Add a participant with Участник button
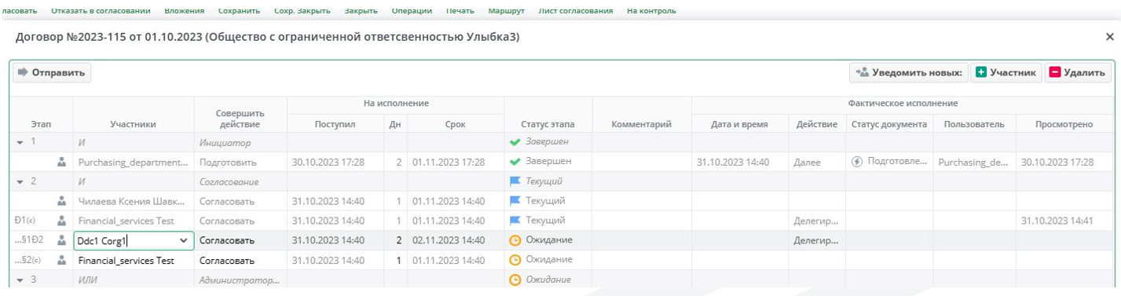Image resolution: width=1121 pixels, height=296 pixels. point(1006,72)
